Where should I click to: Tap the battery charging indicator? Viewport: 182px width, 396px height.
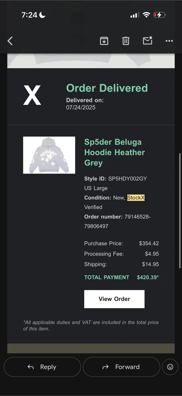pyautogui.click(x=159, y=15)
